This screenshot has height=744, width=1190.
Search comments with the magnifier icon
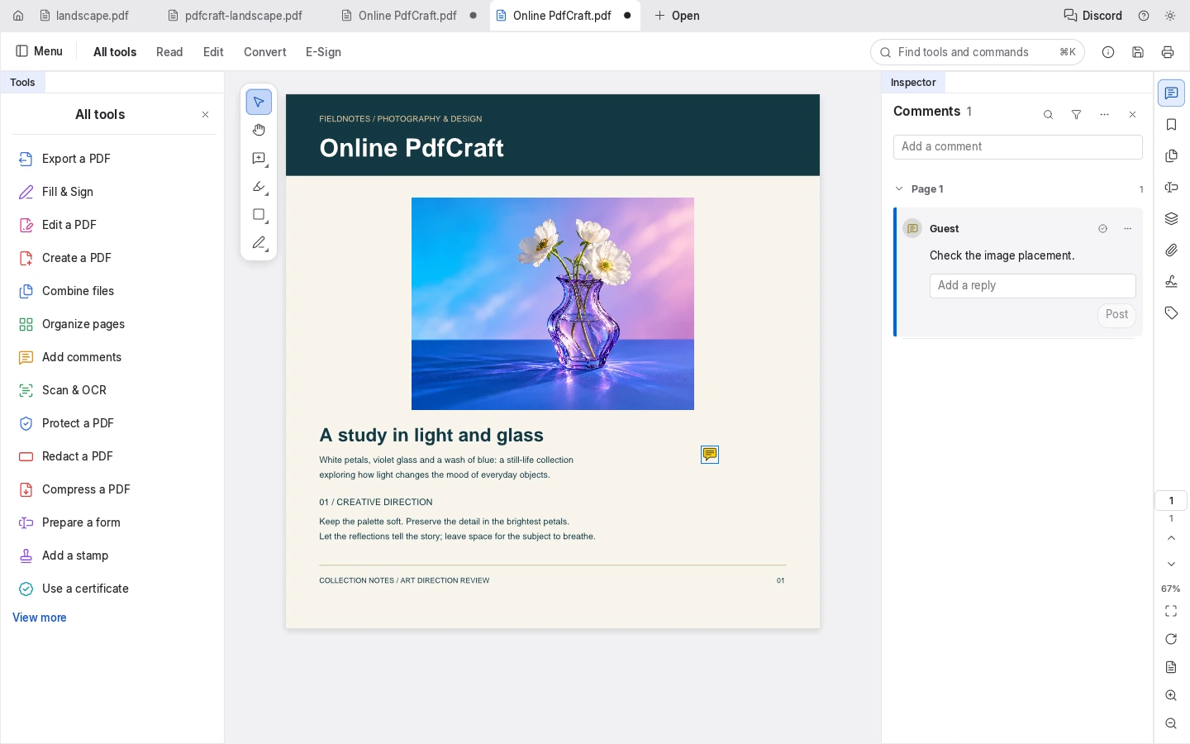[1048, 115]
